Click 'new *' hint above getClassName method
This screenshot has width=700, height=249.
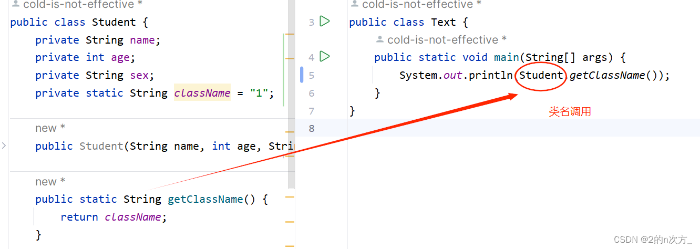coord(50,182)
